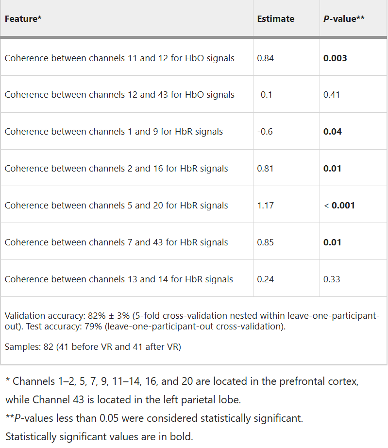Select the channels 13 and 14 HbR row
The width and height of the screenshot is (388, 448).
(x=194, y=279)
